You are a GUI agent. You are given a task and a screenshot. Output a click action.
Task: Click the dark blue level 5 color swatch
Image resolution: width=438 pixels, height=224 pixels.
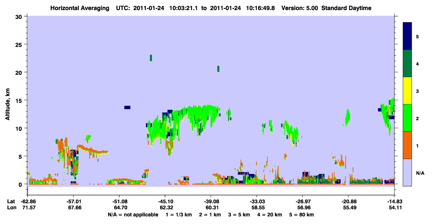click(x=407, y=36)
